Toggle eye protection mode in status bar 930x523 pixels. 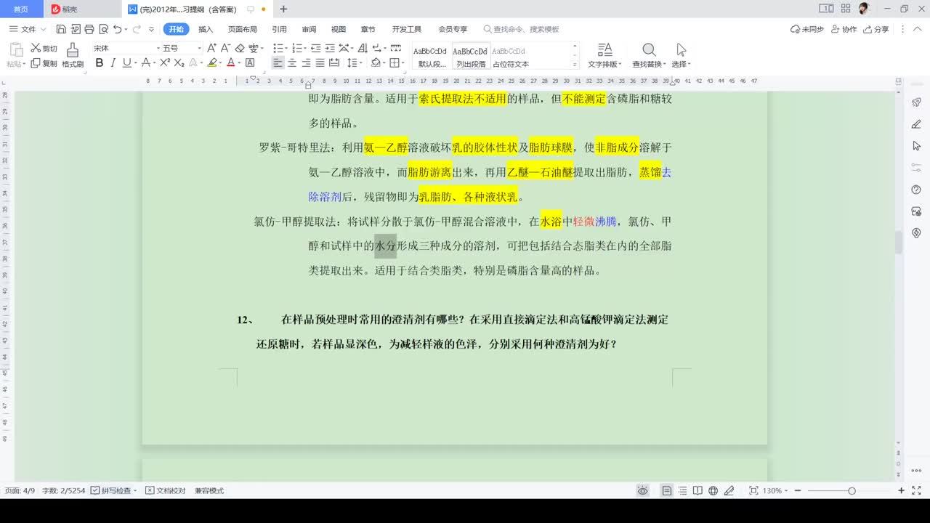pos(642,491)
